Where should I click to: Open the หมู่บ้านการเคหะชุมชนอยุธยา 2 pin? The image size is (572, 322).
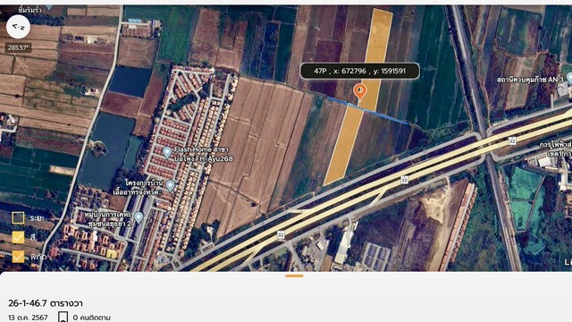pyautogui.click(x=139, y=217)
